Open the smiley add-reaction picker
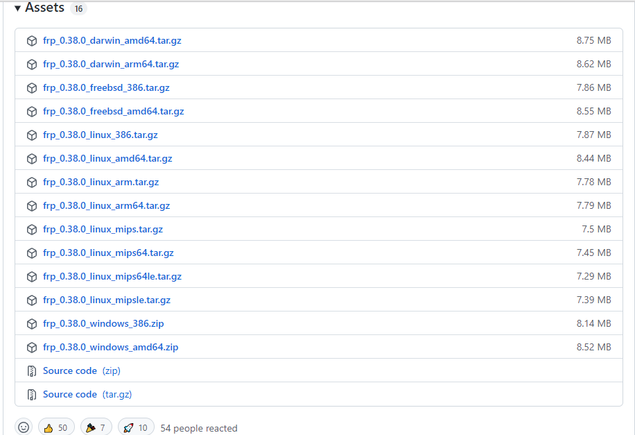The image size is (635, 435). pos(24,427)
